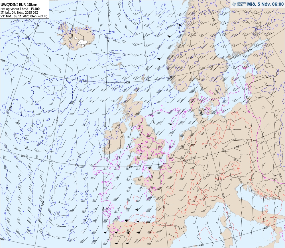This screenshot has width=285, height=248.
Task: Click the 'Hiti og vindur í hæð - FL100' line
Action: click(x=20, y=9)
